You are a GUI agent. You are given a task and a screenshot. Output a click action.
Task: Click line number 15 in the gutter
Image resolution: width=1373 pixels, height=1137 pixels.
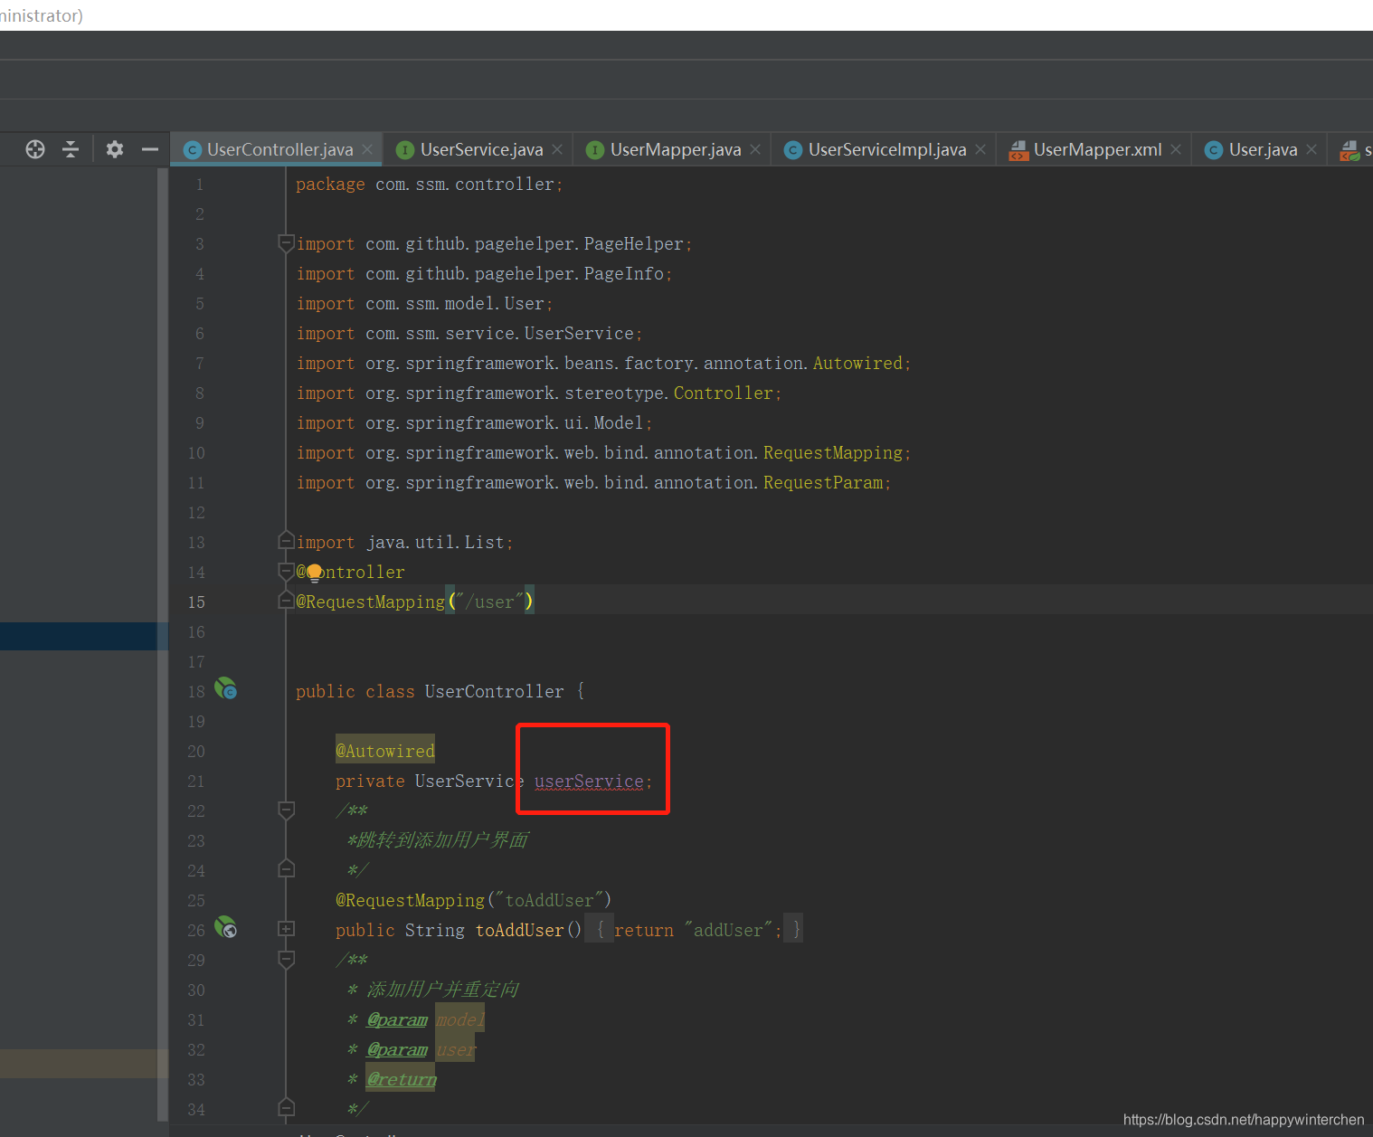point(196,602)
